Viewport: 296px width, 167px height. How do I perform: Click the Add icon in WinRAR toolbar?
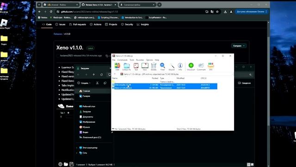[117, 66]
